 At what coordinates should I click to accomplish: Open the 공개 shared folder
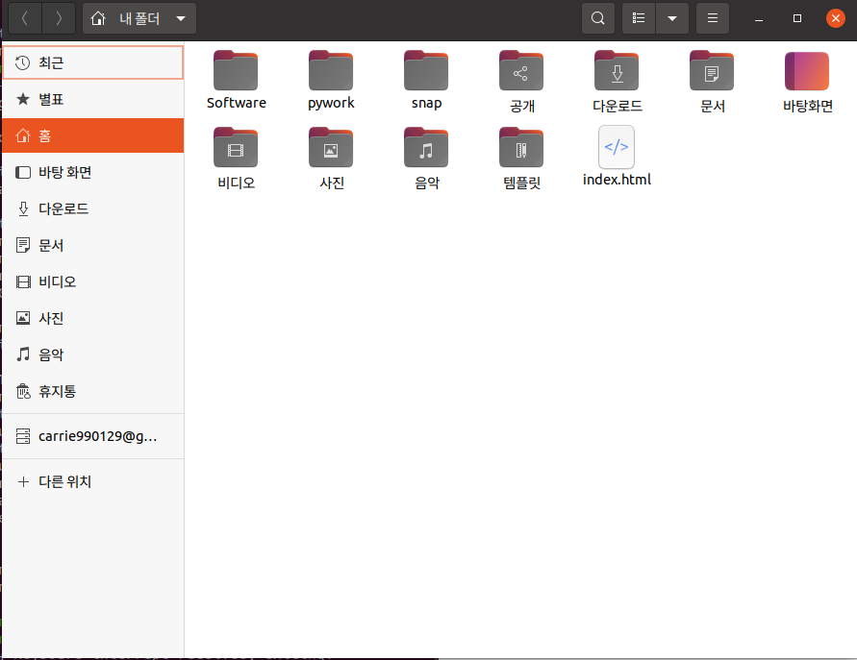point(521,71)
